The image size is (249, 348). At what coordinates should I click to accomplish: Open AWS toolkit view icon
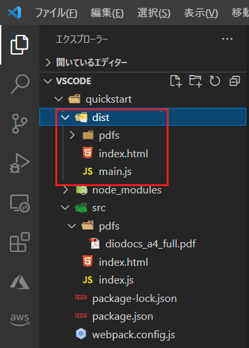point(20,320)
